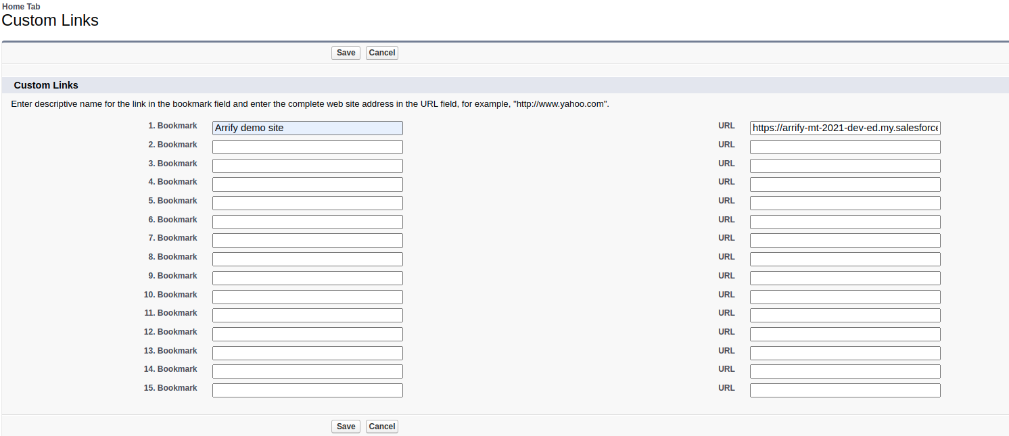Select the 11. Bookmark name field
The width and height of the screenshot is (1009, 436).
(308, 315)
